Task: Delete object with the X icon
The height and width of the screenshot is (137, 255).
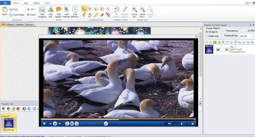Action: click(223, 42)
